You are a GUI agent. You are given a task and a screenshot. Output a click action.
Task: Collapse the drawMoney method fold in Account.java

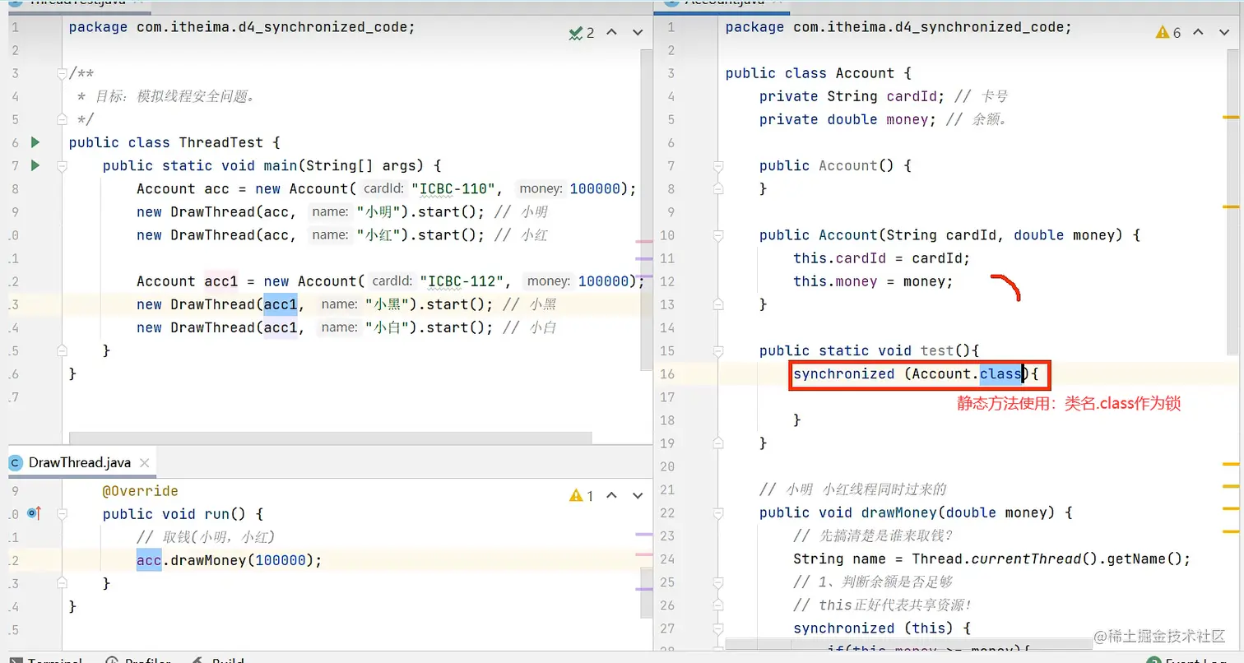[718, 512]
